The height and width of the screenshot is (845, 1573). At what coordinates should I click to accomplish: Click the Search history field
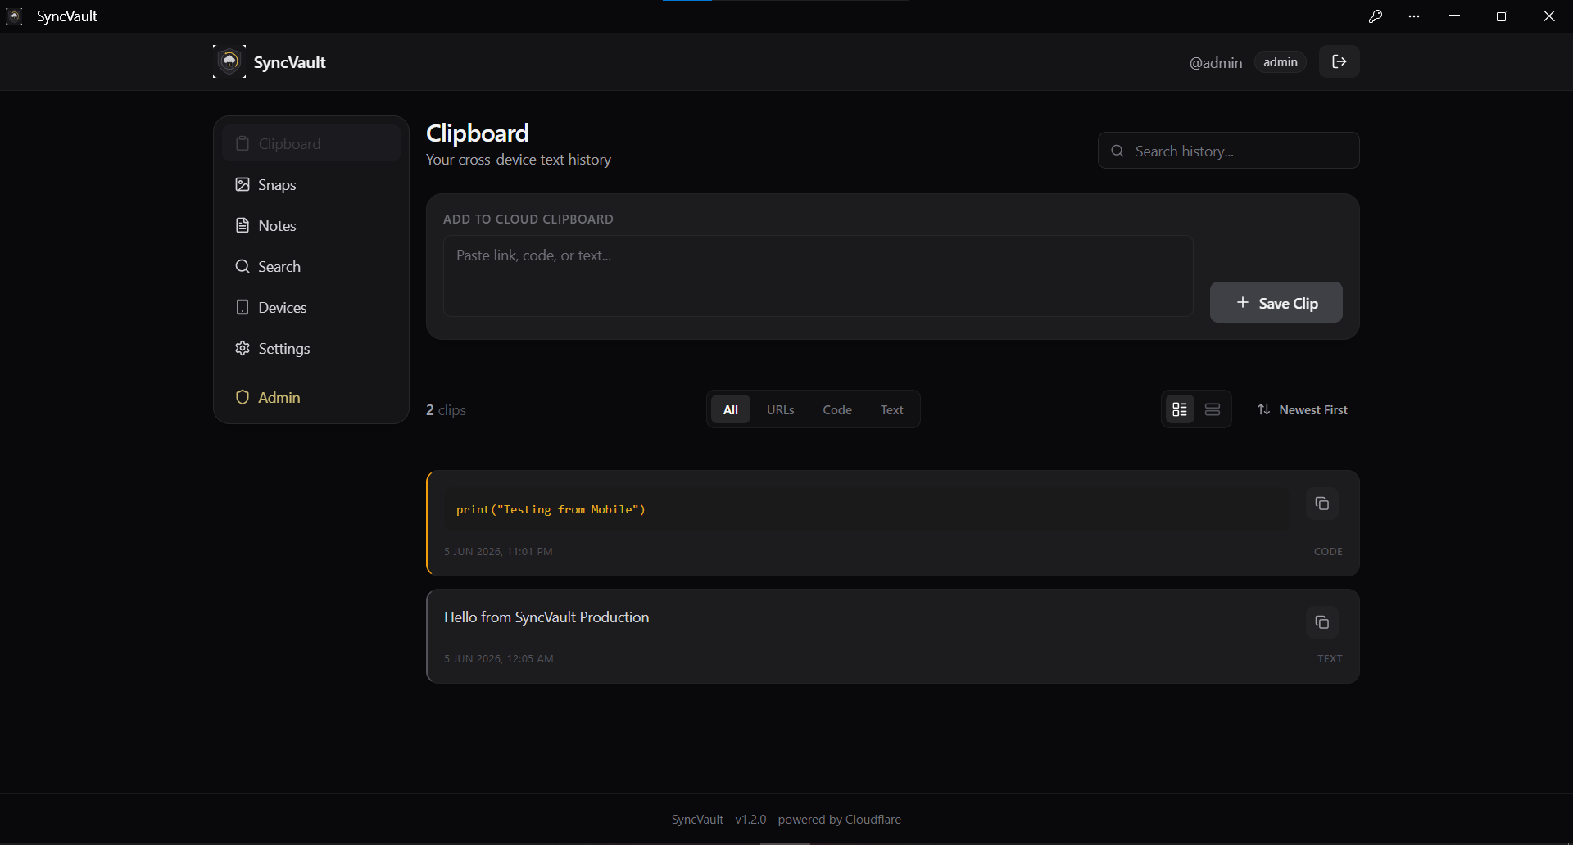pyautogui.click(x=1229, y=151)
